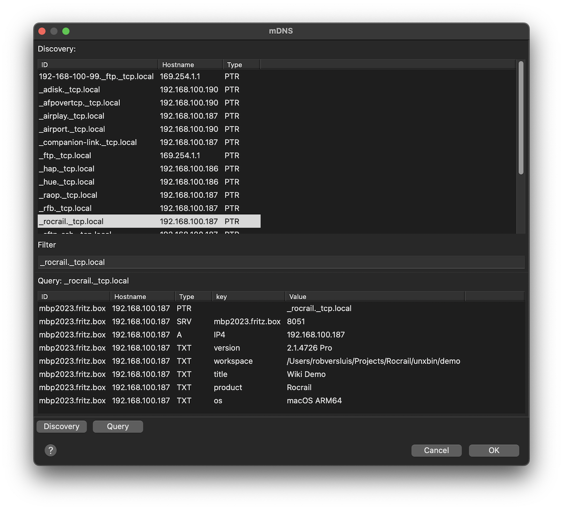Cancel the mDNS dialog
The height and width of the screenshot is (510, 563).
coord(436,450)
